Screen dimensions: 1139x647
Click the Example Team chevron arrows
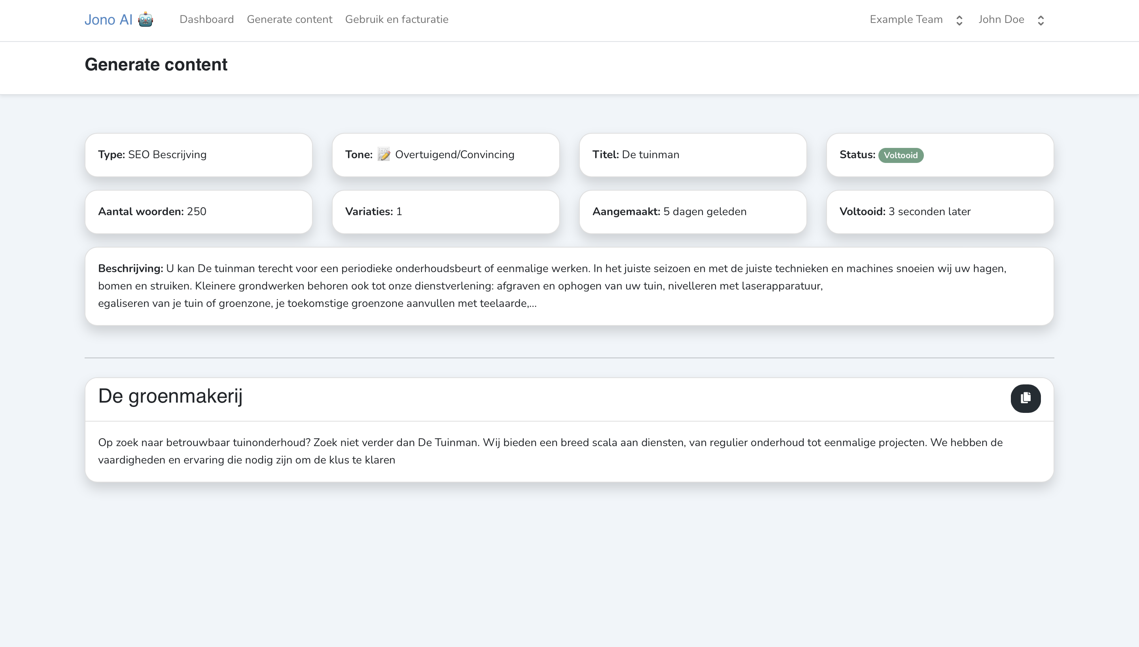959,21
